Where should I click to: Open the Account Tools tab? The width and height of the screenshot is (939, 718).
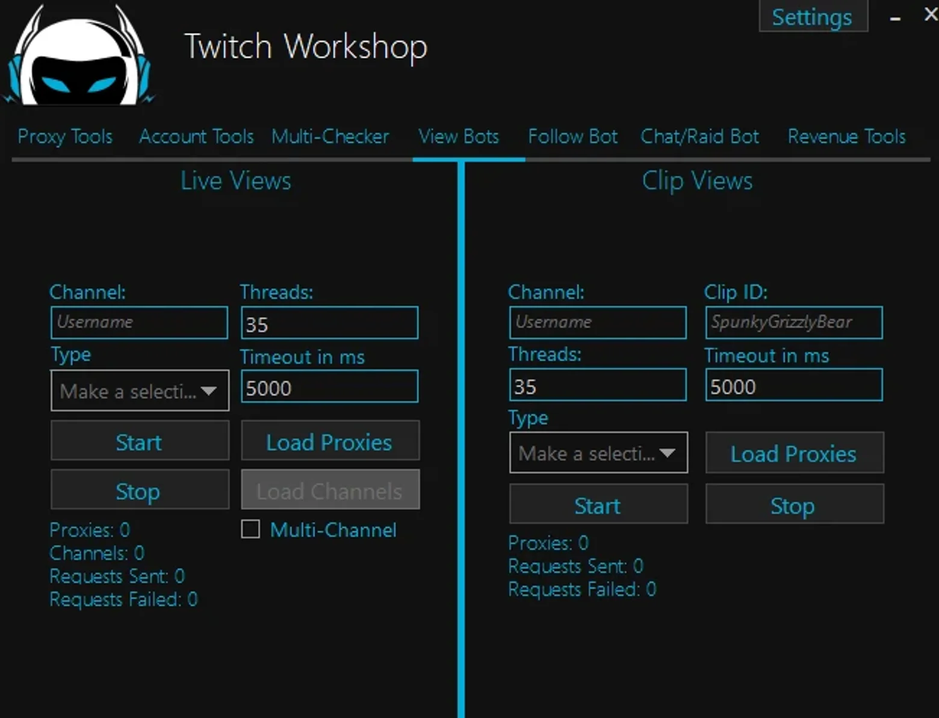(x=196, y=137)
